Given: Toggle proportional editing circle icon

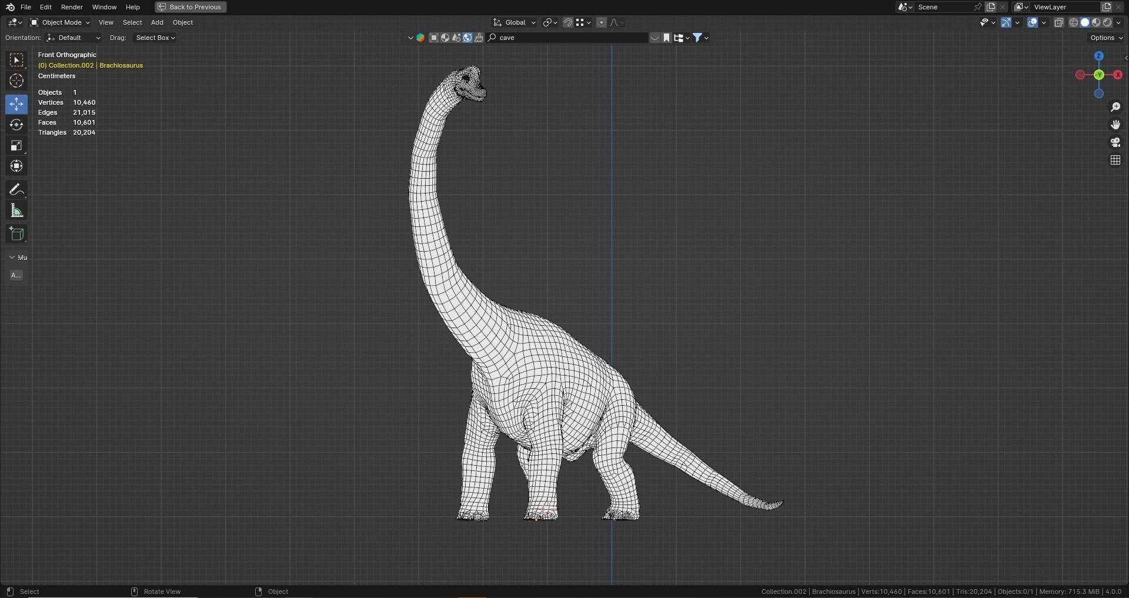Looking at the screenshot, I should pos(602,22).
